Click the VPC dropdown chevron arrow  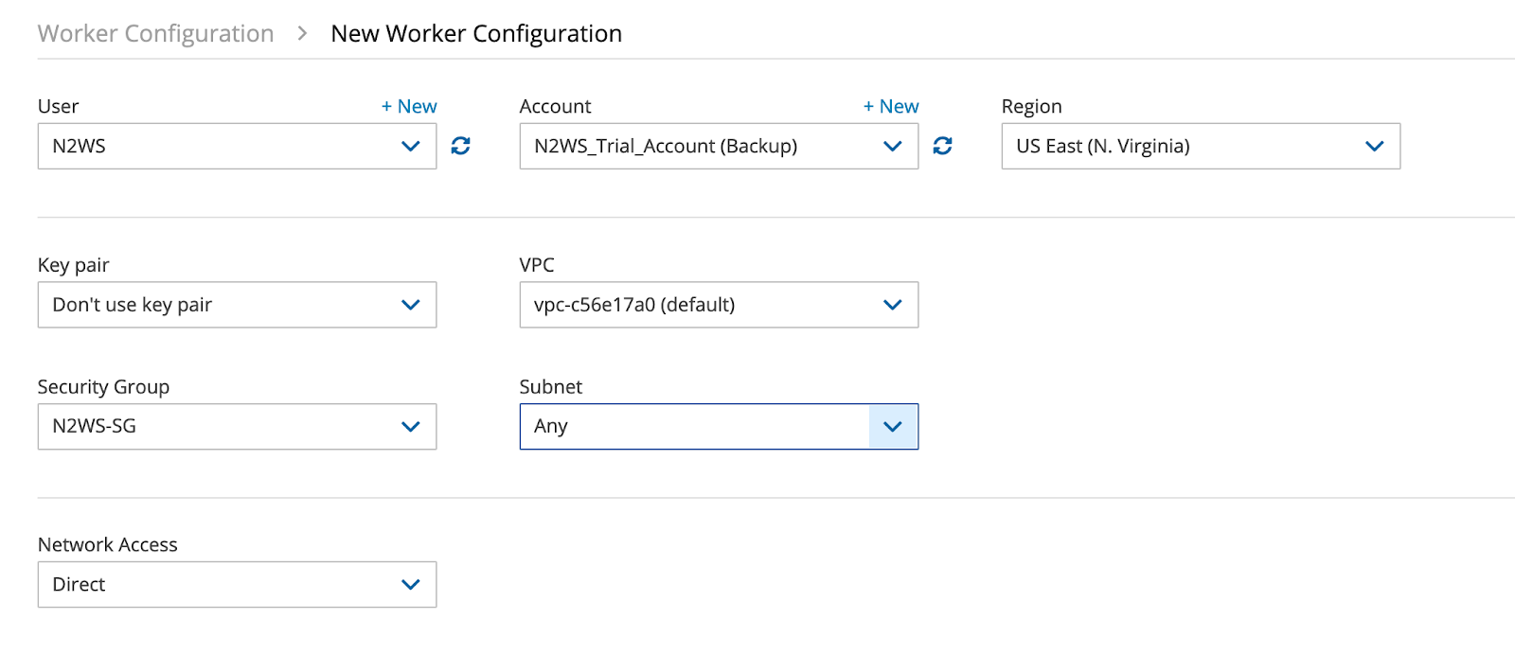click(892, 305)
